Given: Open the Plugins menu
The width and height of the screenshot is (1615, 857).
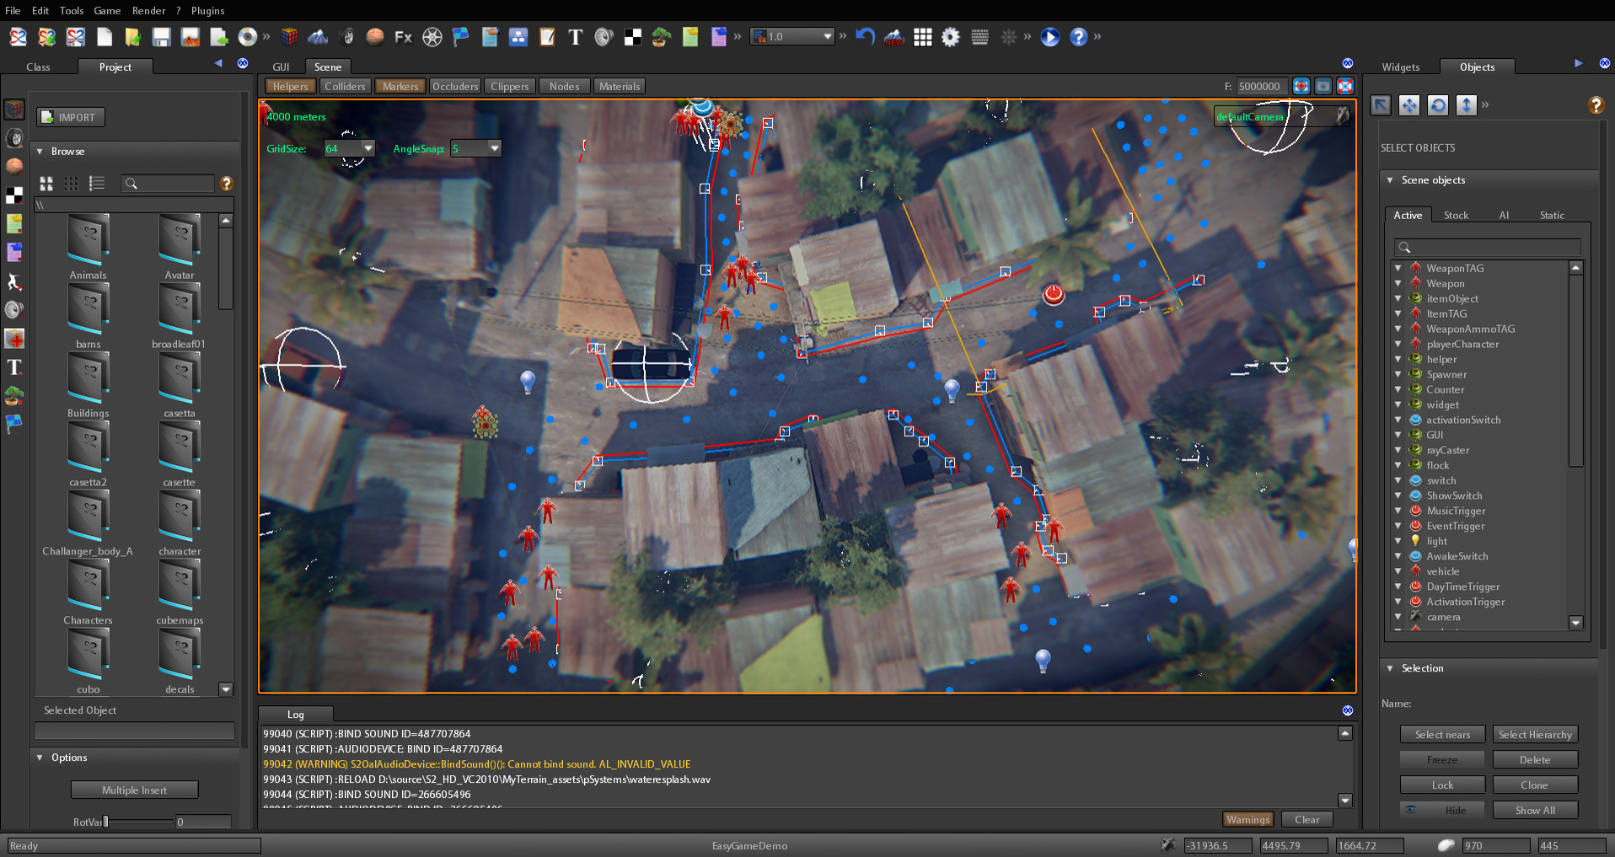Looking at the screenshot, I should pos(207,10).
